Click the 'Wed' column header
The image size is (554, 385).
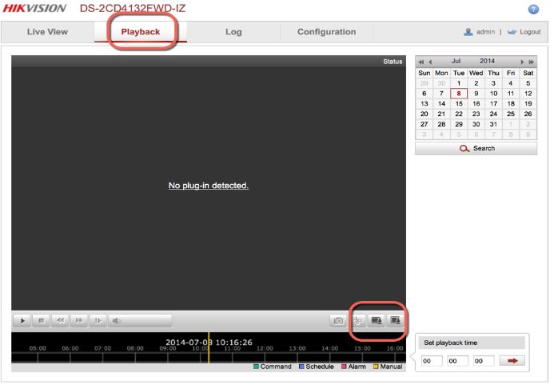[476, 73]
